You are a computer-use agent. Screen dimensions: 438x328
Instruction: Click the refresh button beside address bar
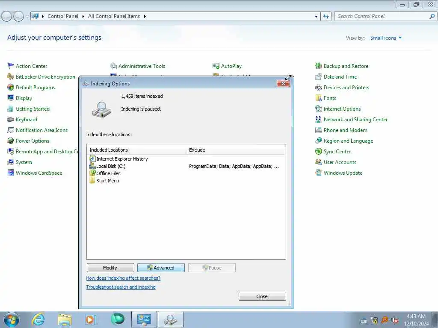tap(326, 17)
